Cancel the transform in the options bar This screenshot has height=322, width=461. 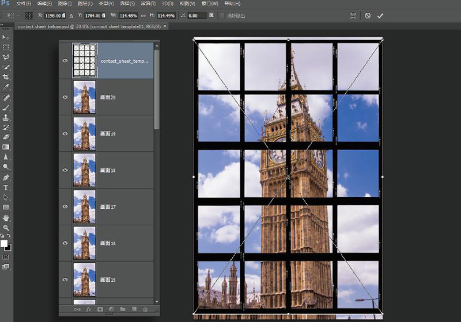click(368, 16)
